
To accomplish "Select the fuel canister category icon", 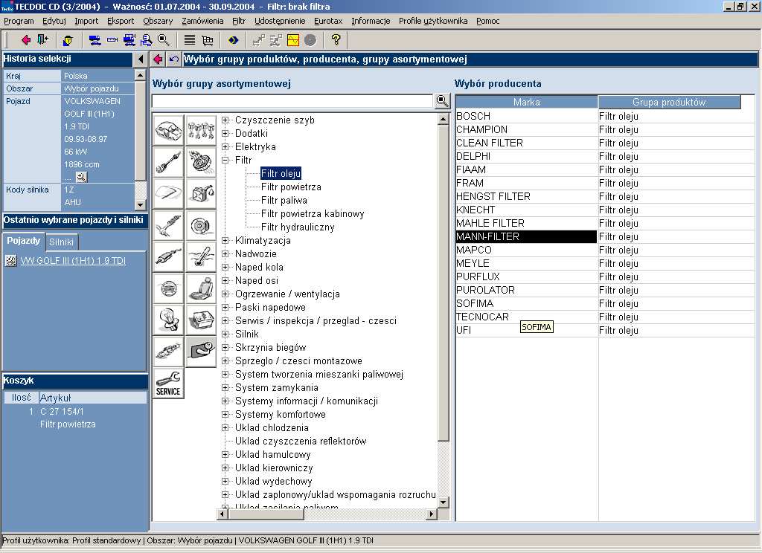I will pos(201,194).
